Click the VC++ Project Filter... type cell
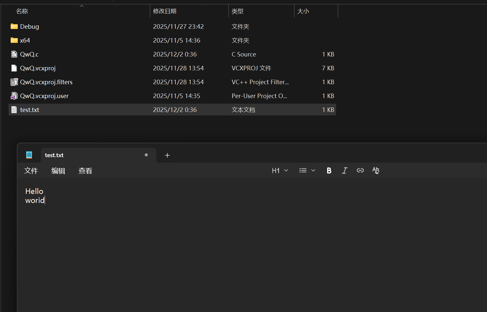The width and height of the screenshot is (487, 312). [260, 82]
